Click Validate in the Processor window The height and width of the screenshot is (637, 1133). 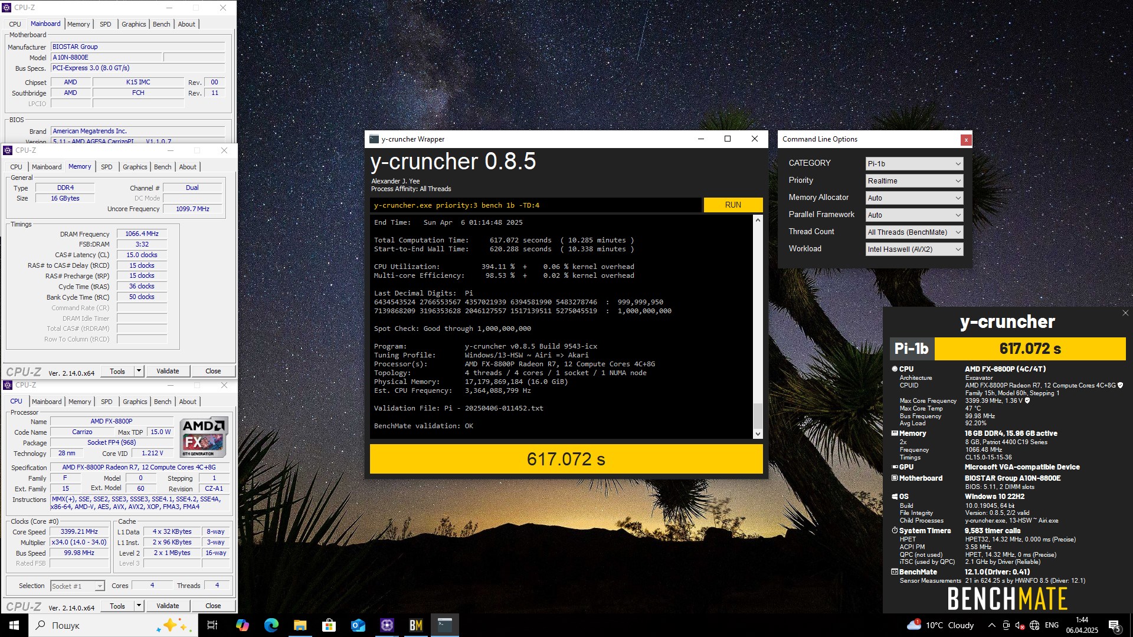coord(168,606)
